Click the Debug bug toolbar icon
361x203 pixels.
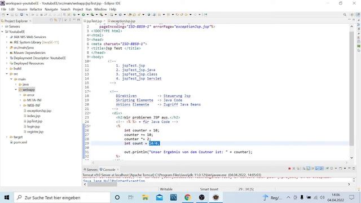tap(74, 15)
